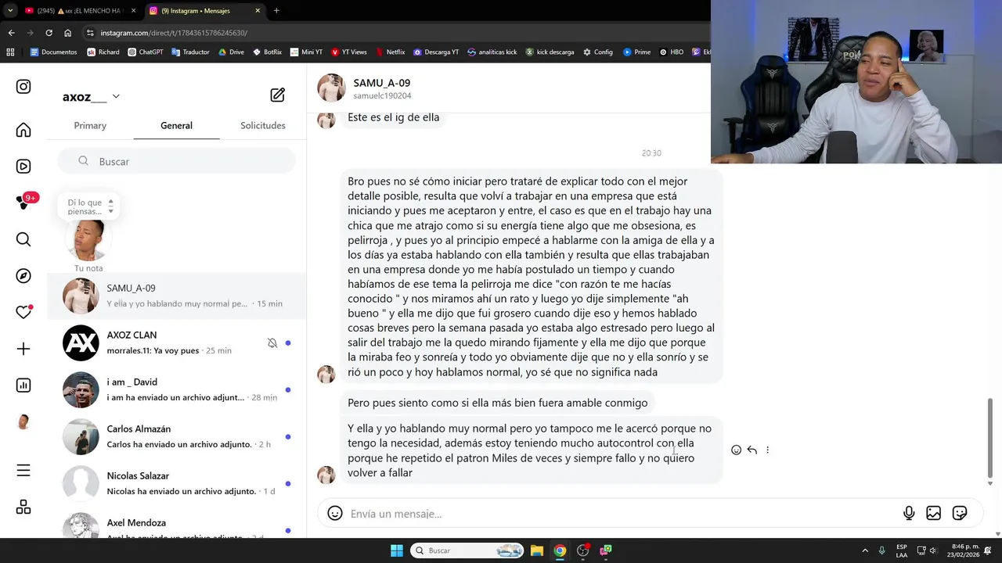The width and height of the screenshot is (1002, 563).
Task: Open the ChatGPT bookmark
Action: (145, 52)
